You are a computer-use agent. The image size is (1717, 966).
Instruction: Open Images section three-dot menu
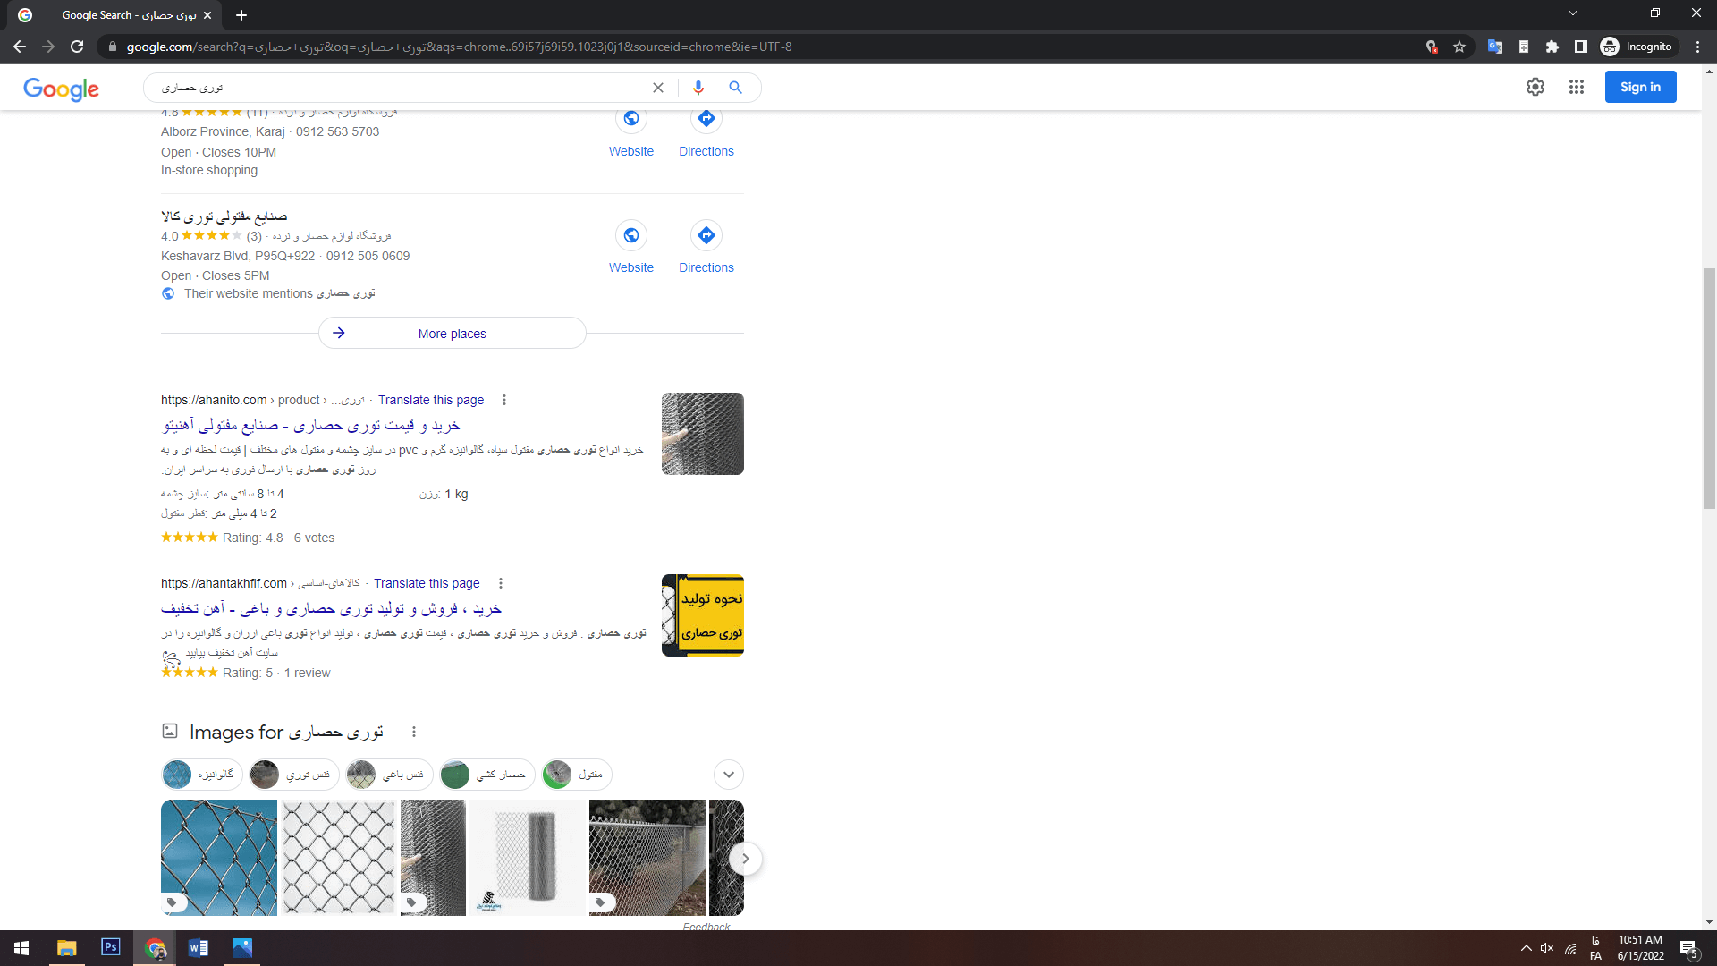tap(414, 732)
